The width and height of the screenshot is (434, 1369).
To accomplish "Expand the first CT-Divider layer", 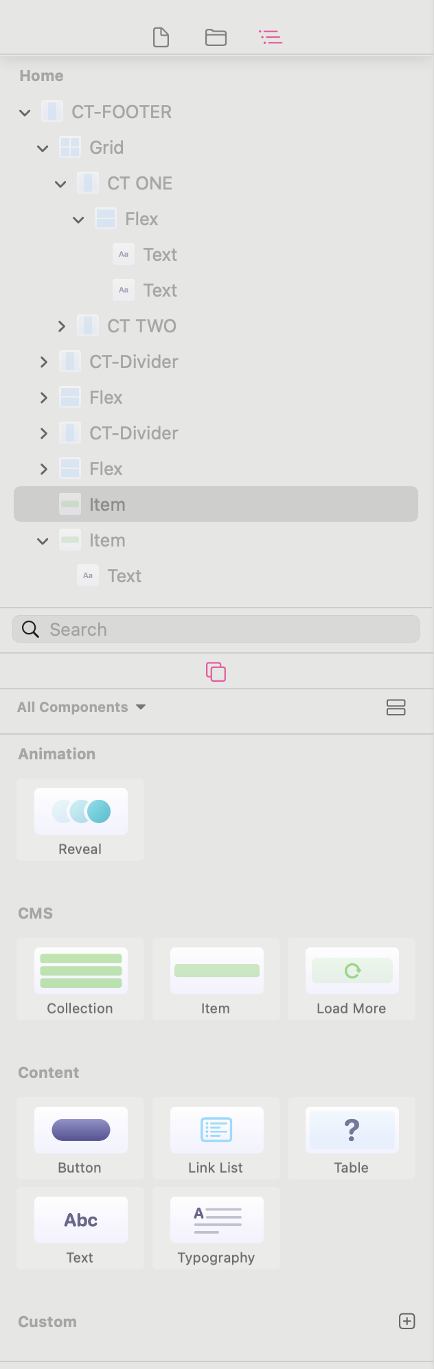I will (x=44, y=362).
